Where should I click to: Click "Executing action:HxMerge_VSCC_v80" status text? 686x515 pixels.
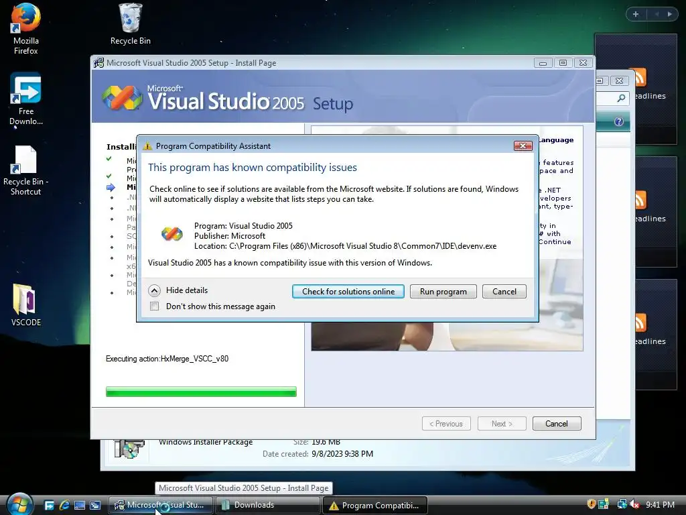coord(167,359)
